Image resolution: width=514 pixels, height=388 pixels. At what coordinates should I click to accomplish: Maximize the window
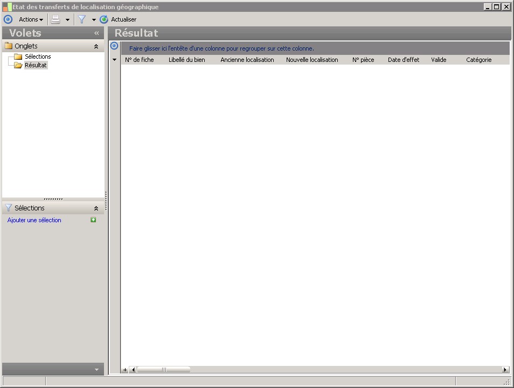coord(497,7)
